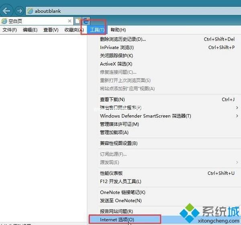Open the 查看(V) menu
Viewport: 241px width, 225px height.
tap(51, 30)
